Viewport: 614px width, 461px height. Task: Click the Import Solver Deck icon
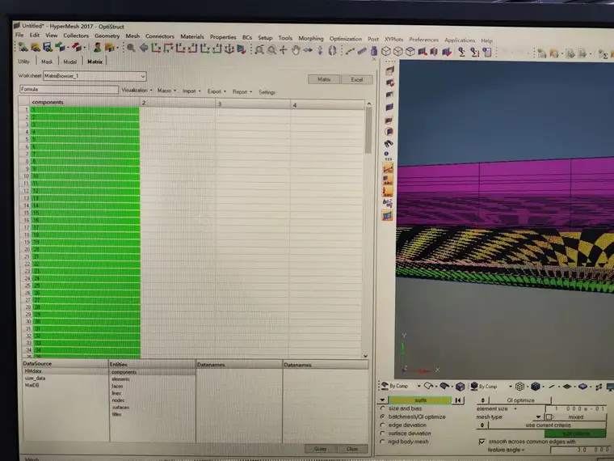point(61,48)
